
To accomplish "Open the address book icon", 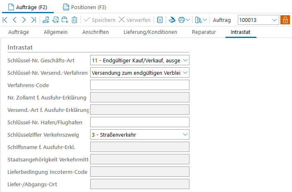I will (x=160, y=20).
